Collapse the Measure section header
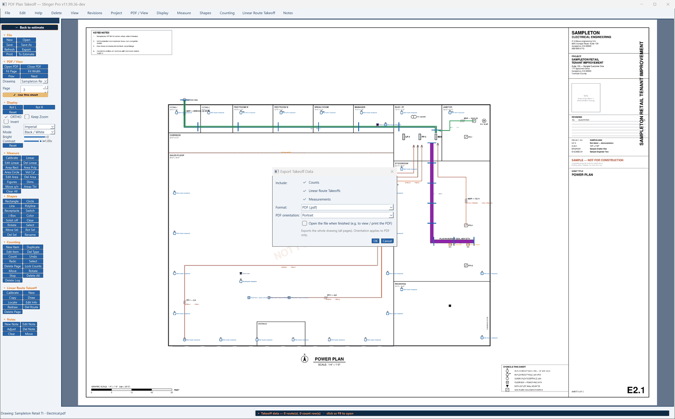Viewport: 675px width, 419px height. click(x=12, y=153)
